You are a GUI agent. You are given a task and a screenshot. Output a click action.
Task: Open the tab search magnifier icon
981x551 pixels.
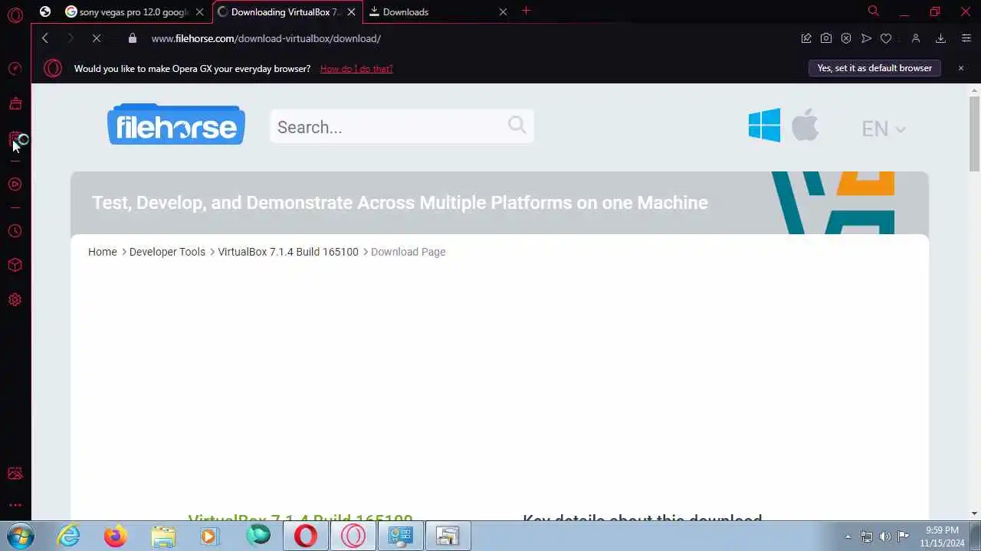tap(873, 11)
